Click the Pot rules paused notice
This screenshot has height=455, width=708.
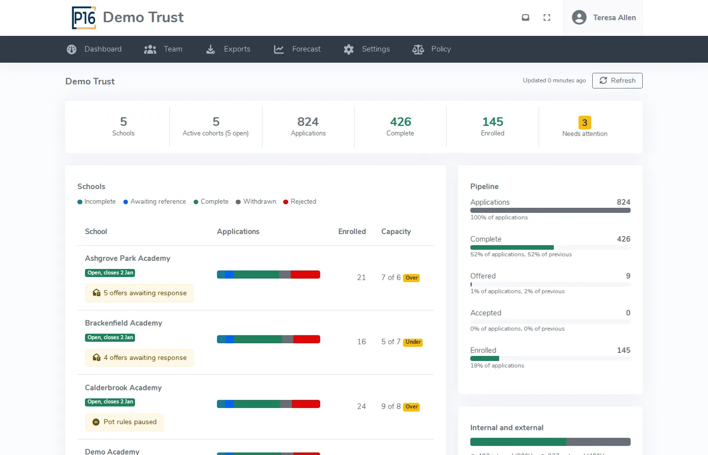click(124, 422)
